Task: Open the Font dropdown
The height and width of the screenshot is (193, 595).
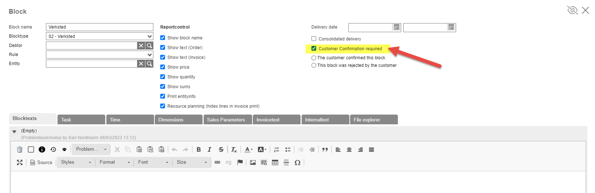Action: [153, 162]
